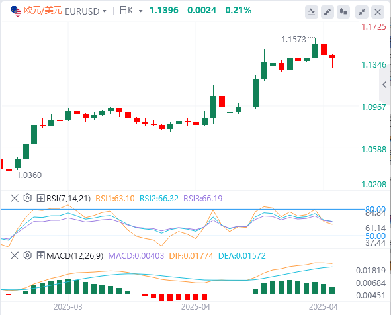Image resolution: width=391 pixels, height=315 pixels.
Task: Click the 1.0588 price axis label
Action: [x=374, y=150]
